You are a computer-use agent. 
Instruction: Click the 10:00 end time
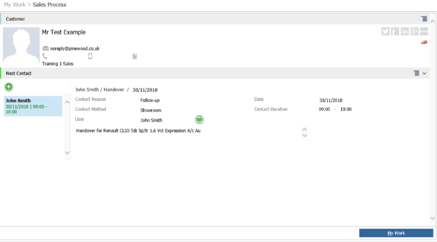pyautogui.click(x=346, y=109)
